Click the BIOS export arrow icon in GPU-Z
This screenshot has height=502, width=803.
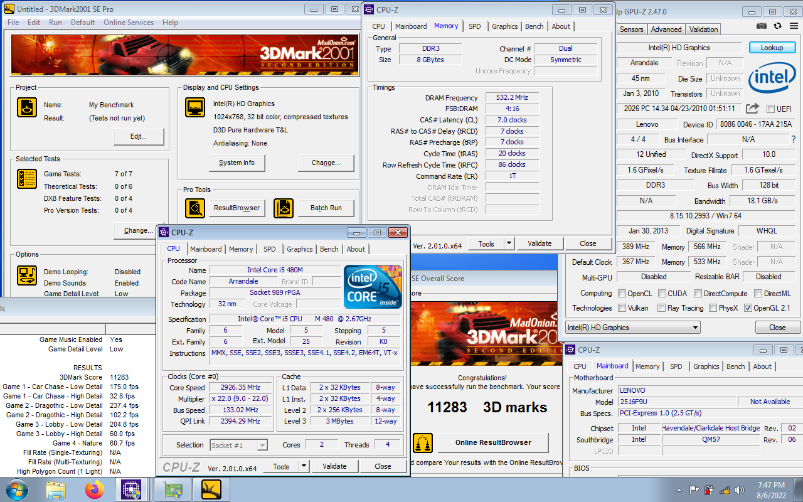tap(753, 109)
